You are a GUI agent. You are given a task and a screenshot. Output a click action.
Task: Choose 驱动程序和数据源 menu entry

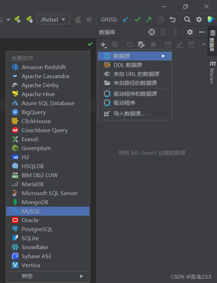coord(135,94)
